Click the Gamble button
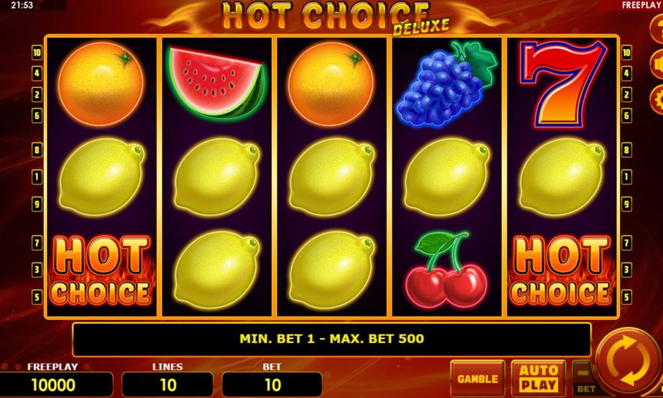This screenshot has width=663, height=398. pos(478,379)
